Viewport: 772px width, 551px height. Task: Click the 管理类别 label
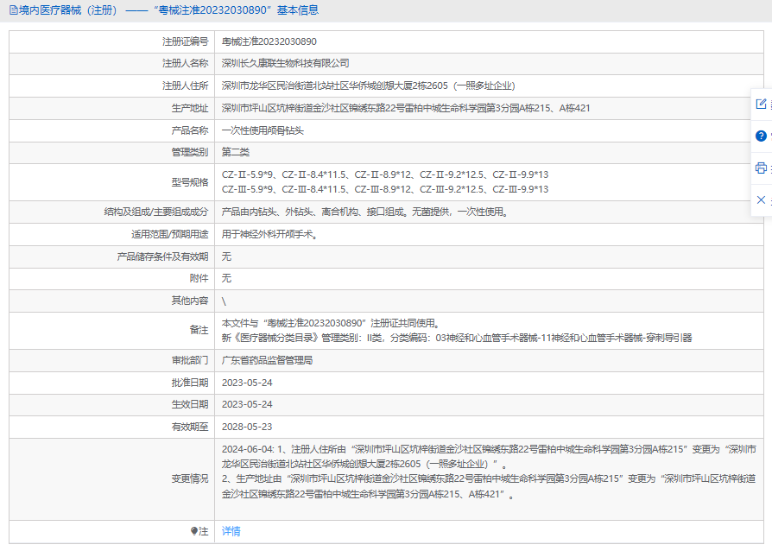(190, 152)
